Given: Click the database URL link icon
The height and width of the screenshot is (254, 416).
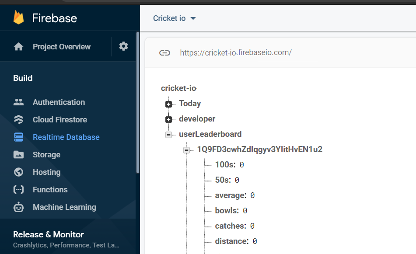Looking at the screenshot, I should click(x=164, y=53).
